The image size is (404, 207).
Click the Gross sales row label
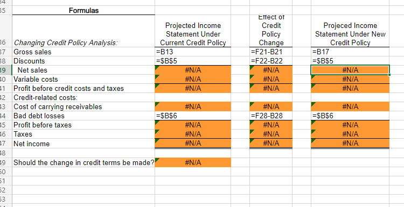point(32,52)
